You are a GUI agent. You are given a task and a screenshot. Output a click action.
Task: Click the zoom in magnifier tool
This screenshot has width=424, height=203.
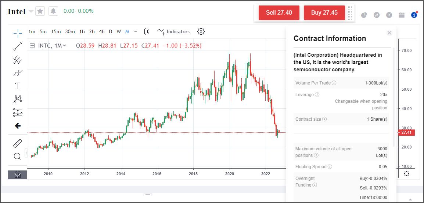[x=18, y=156]
